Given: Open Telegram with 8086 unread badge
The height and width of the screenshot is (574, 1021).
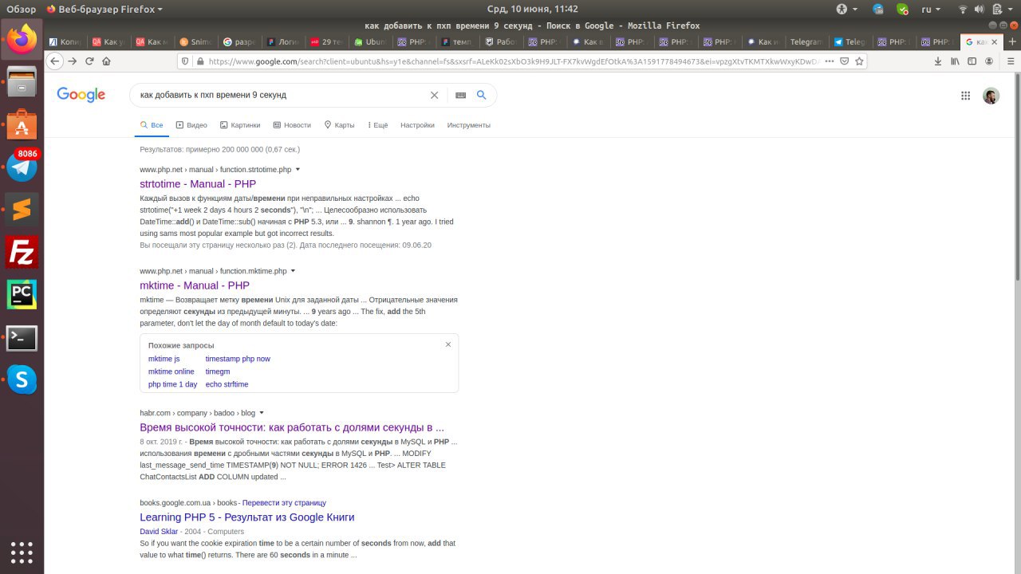Looking at the screenshot, I should click(x=22, y=167).
